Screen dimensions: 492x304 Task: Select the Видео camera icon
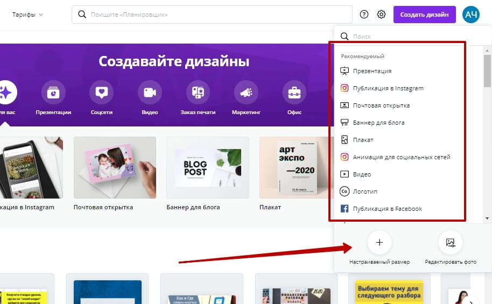(150, 93)
